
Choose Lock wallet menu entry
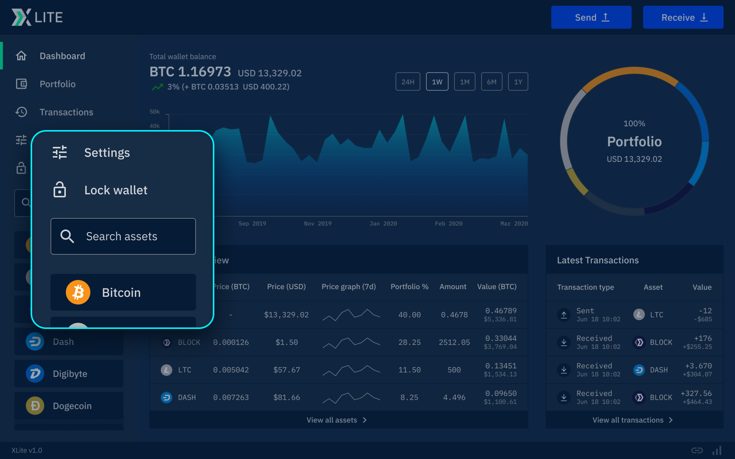pyautogui.click(x=116, y=190)
